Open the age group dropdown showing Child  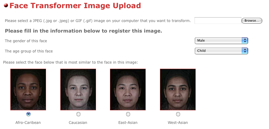[221, 51]
